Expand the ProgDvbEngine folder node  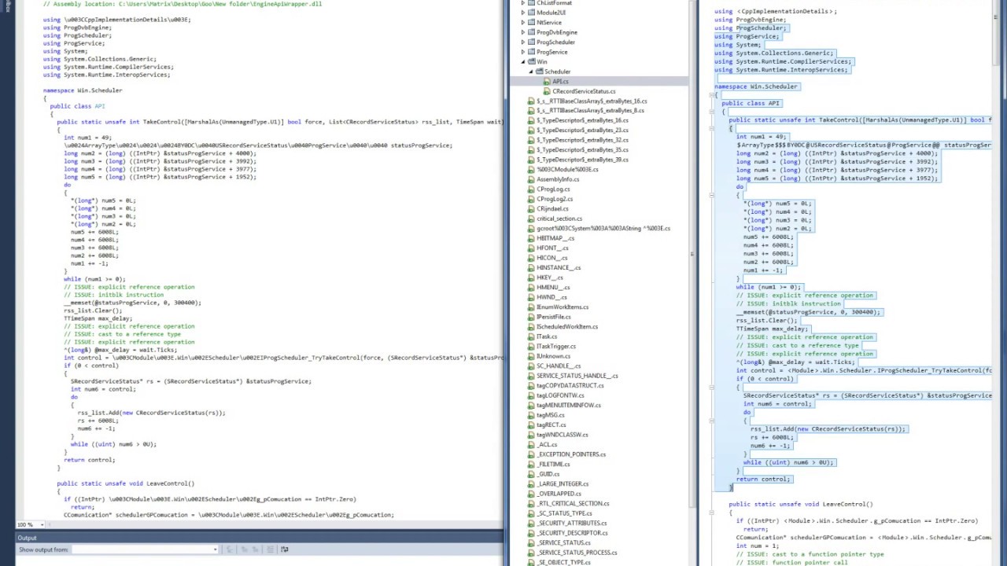(523, 32)
